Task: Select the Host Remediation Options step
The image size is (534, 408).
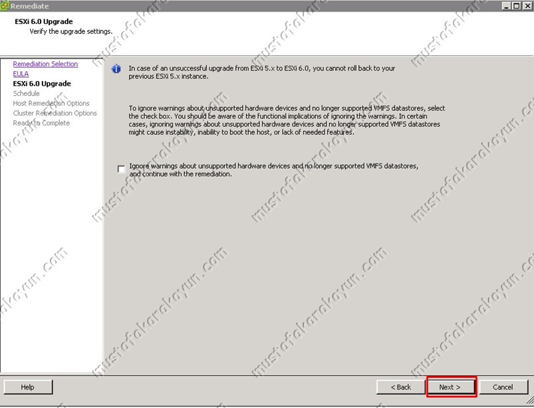Action: [51, 103]
